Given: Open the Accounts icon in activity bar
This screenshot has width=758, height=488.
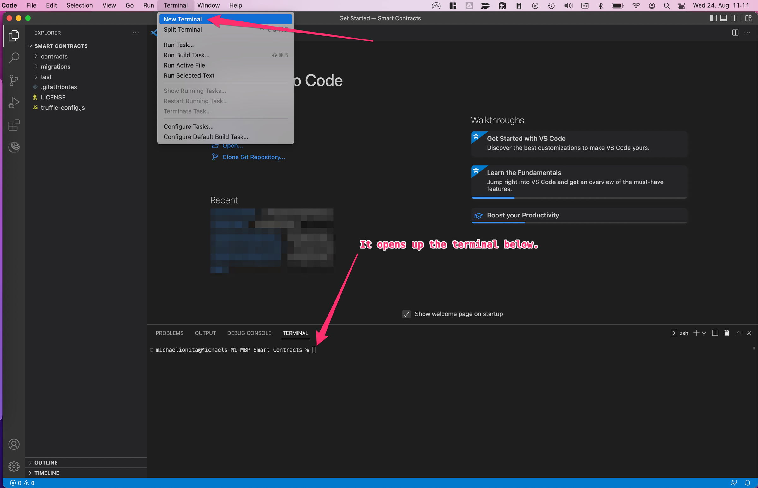Looking at the screenshot, I should 14,444.
